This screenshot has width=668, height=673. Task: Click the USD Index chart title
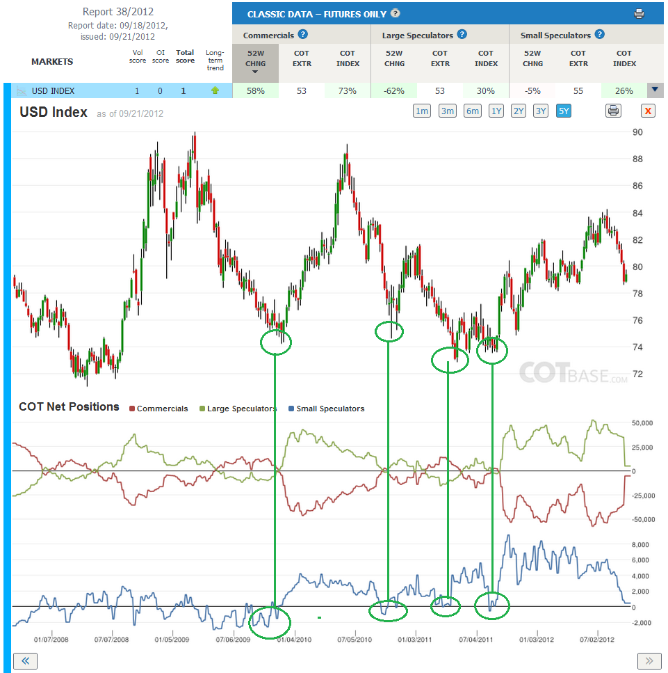[x=54, y=112]
